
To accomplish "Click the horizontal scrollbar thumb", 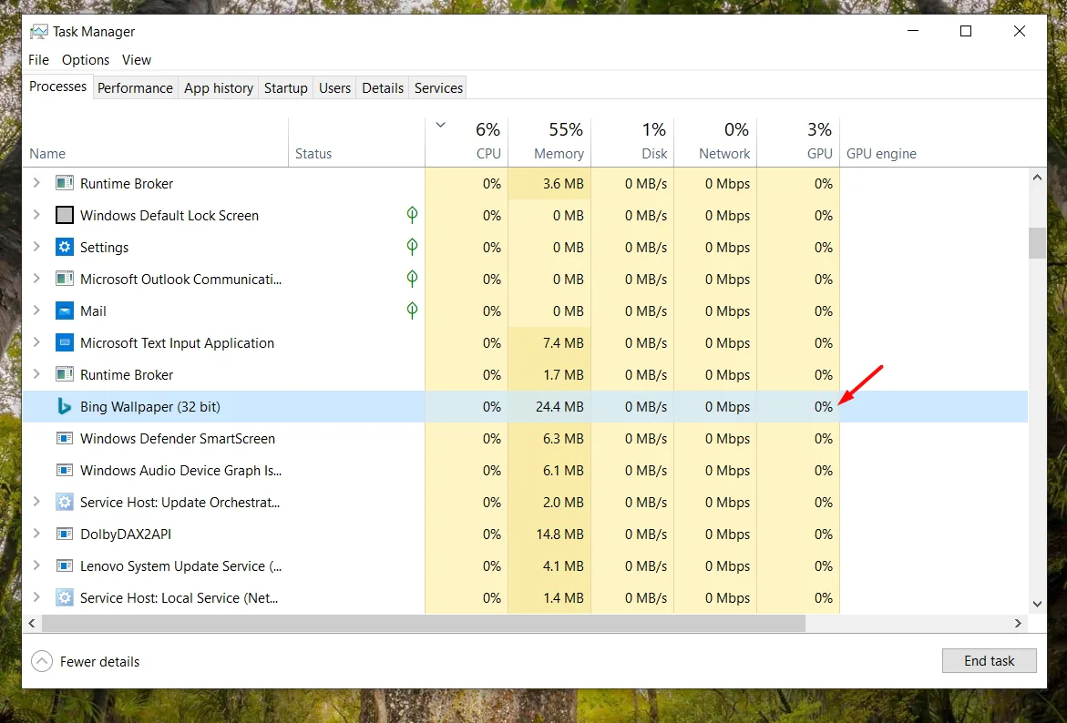I will (x=424, y=623).
